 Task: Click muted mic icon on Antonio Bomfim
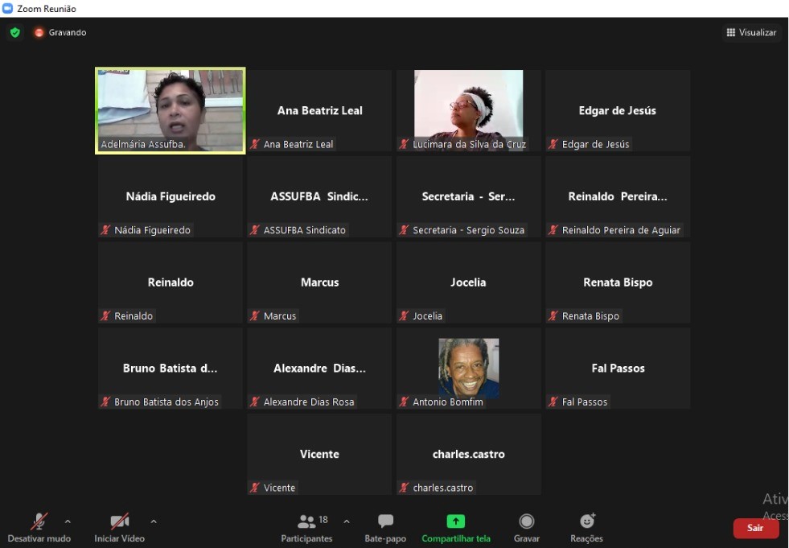(x=404, y=402)
